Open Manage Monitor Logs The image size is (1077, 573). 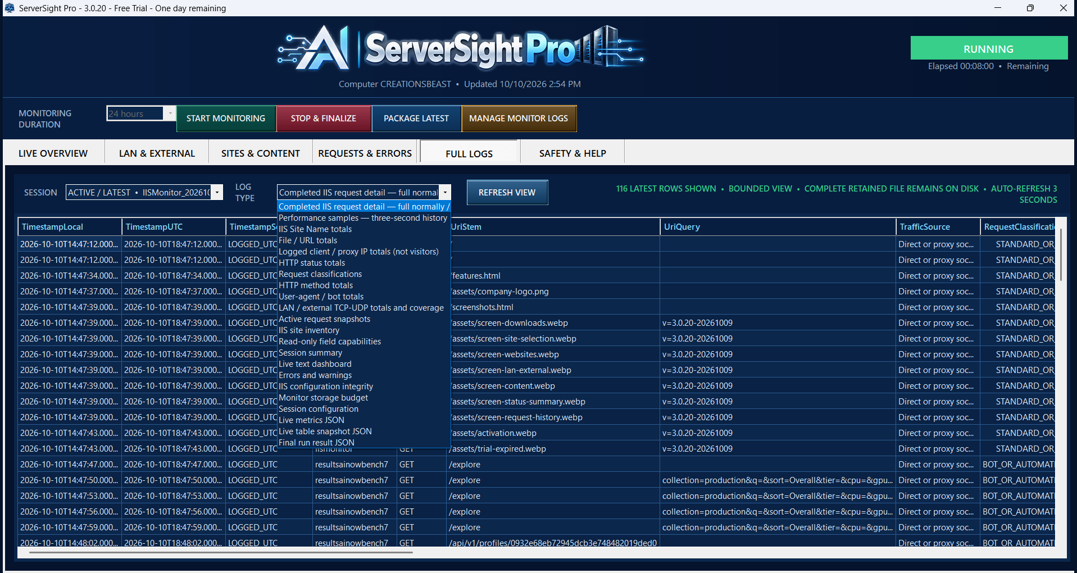519,119
